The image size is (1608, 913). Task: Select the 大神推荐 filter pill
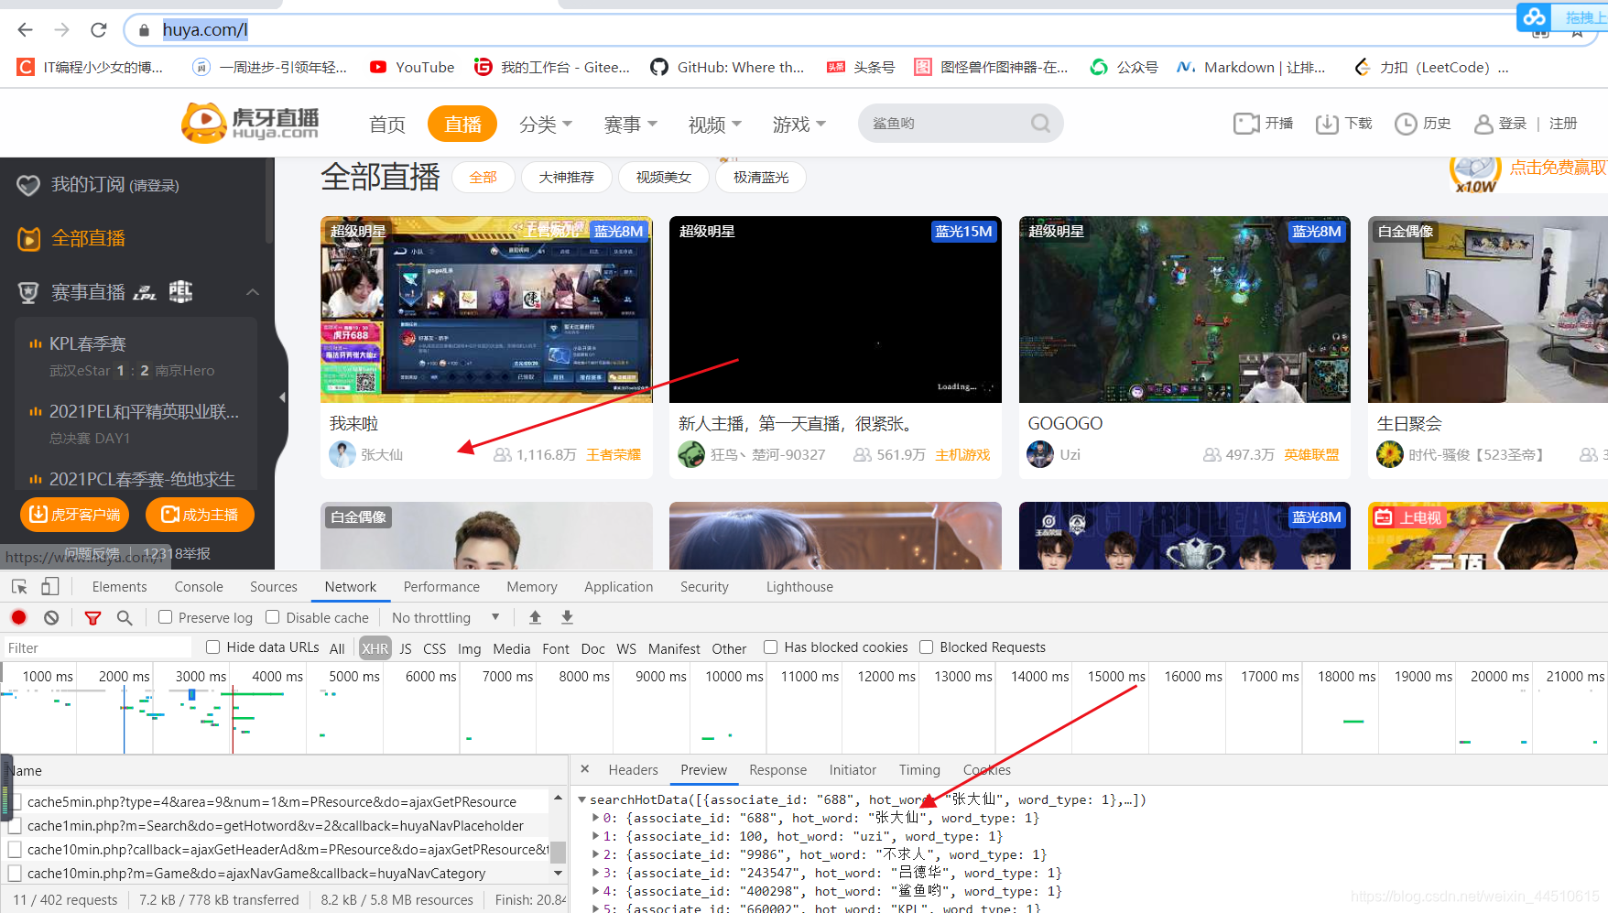coord(566,178)
